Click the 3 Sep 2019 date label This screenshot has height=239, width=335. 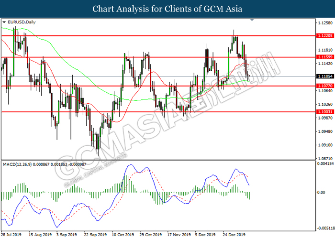click(67, 235)
